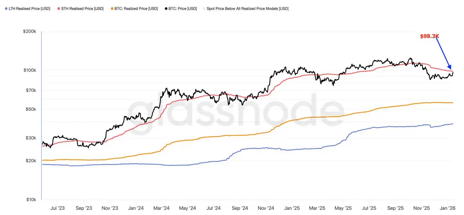Select the Nov '24 x-axis date label
The image size is (464, 215).
[265, 208]
